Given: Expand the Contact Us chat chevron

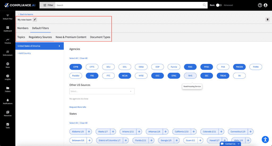Looking at the screenshot, I should point(239,144).
